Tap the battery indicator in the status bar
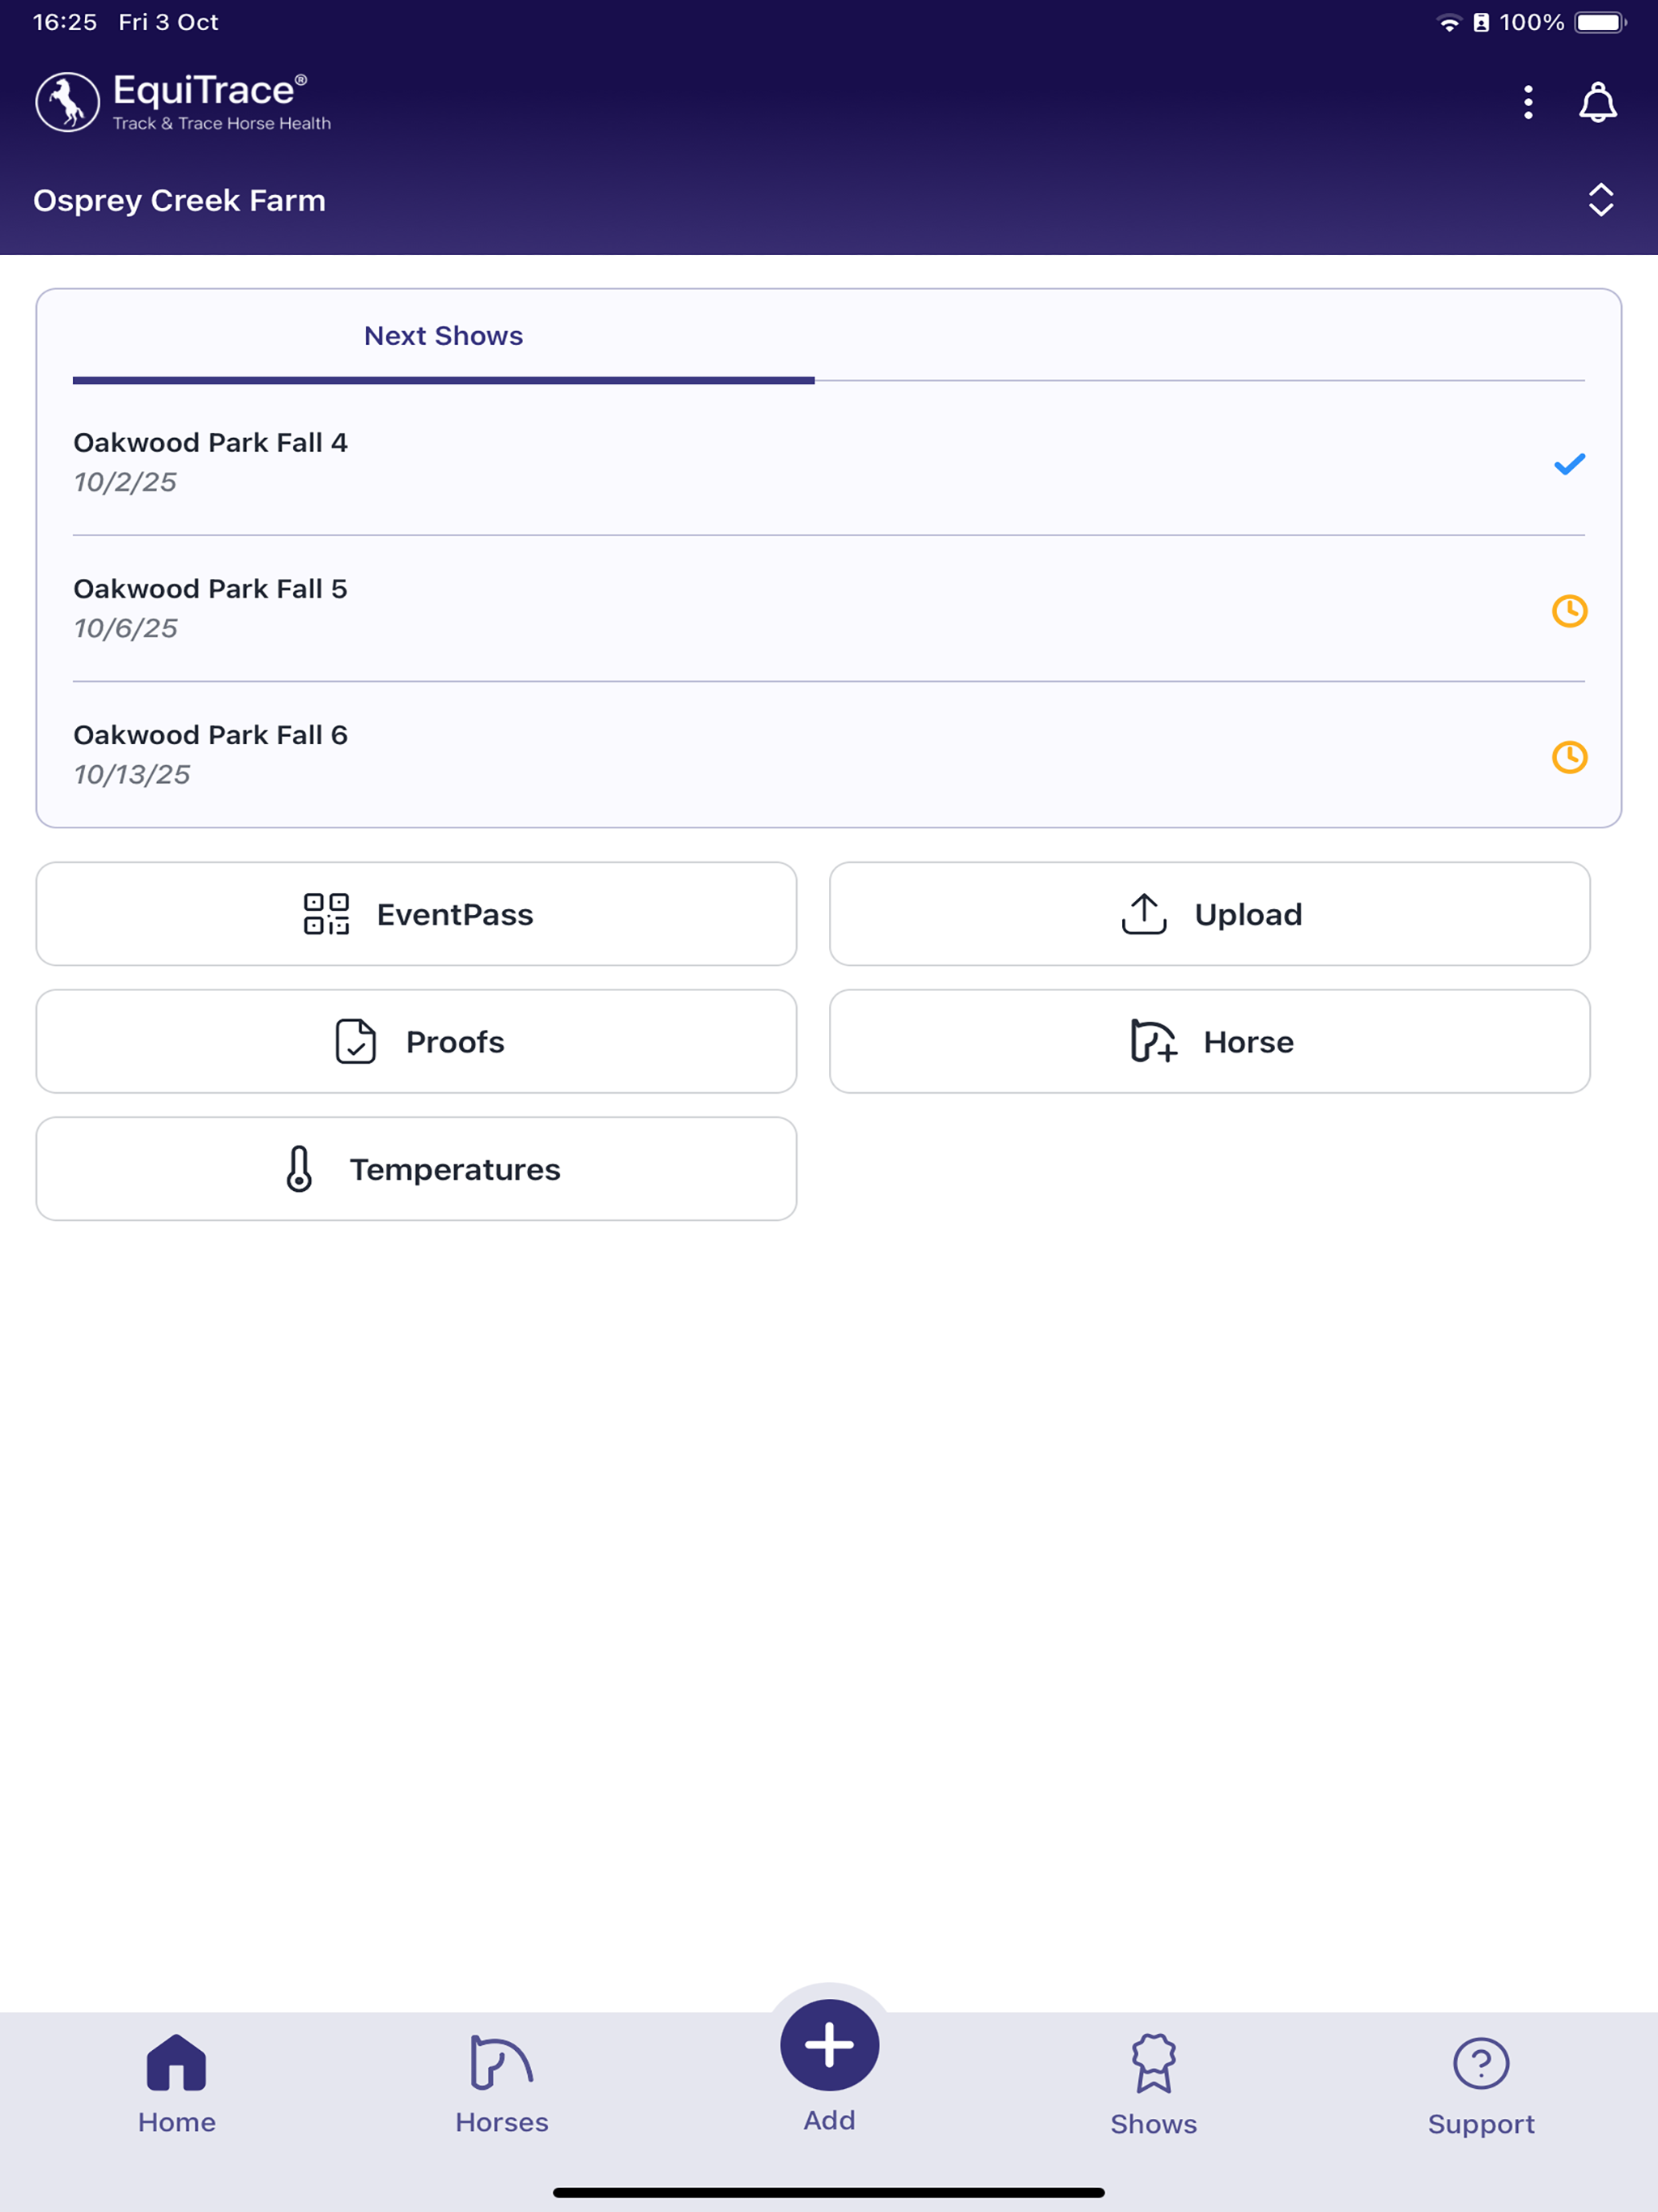The height and width of the screenshot is (2212, 1658). click(x=1600, y=22)
